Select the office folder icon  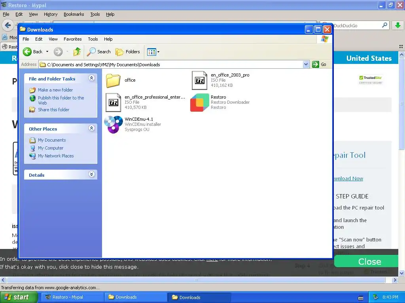113,80
